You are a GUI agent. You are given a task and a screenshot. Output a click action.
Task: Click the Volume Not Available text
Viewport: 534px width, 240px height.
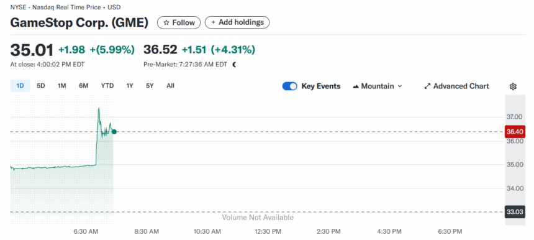pyautogui.click(x=258, y=218)
